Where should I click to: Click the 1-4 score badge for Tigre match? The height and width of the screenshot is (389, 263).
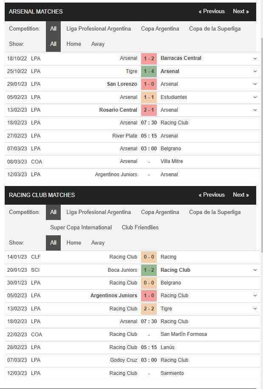pos(148,71)
